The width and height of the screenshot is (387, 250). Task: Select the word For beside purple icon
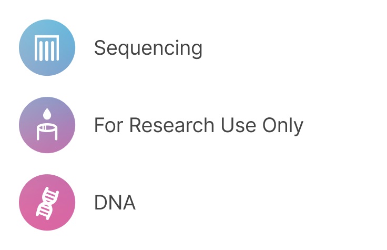tap(109, 125)
